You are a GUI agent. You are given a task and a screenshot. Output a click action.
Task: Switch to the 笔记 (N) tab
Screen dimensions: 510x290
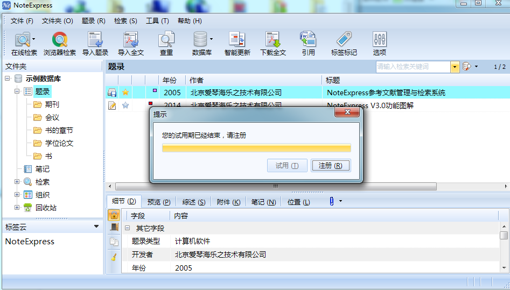(263, 202)
